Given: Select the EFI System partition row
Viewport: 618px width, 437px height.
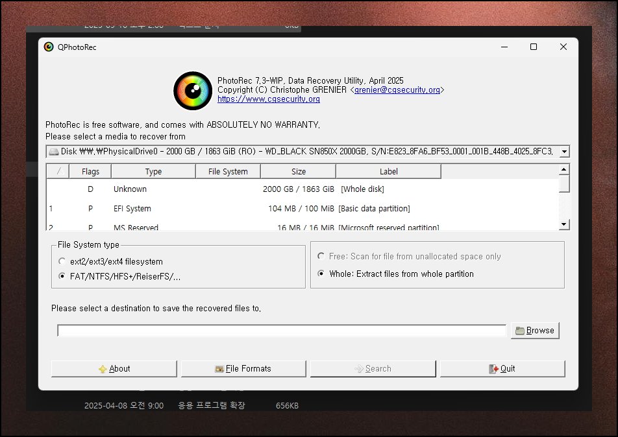Looking at the screenshot, I should 303,209.
